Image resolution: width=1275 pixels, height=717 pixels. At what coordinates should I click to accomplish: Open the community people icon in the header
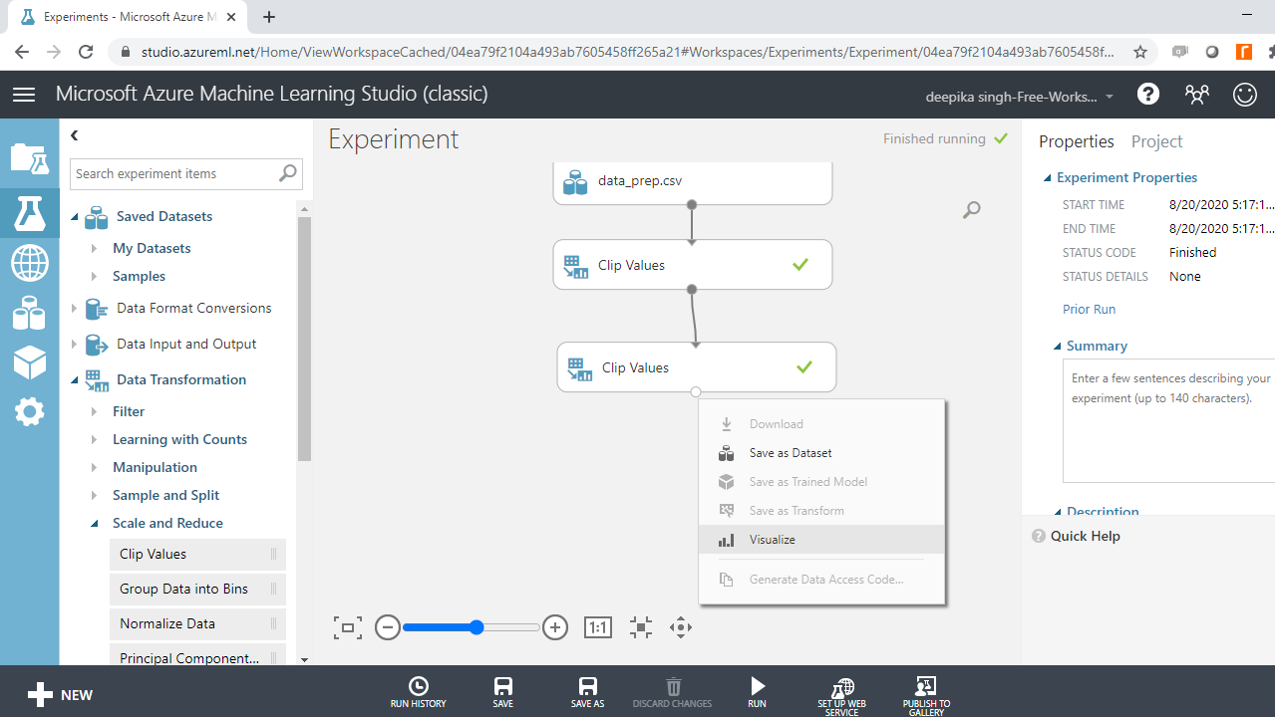pyautogui.click(x=1196, y=95)
